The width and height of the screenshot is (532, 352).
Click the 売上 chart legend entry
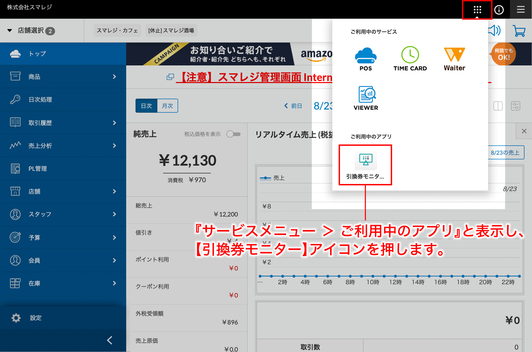click(x=272, y=178)
